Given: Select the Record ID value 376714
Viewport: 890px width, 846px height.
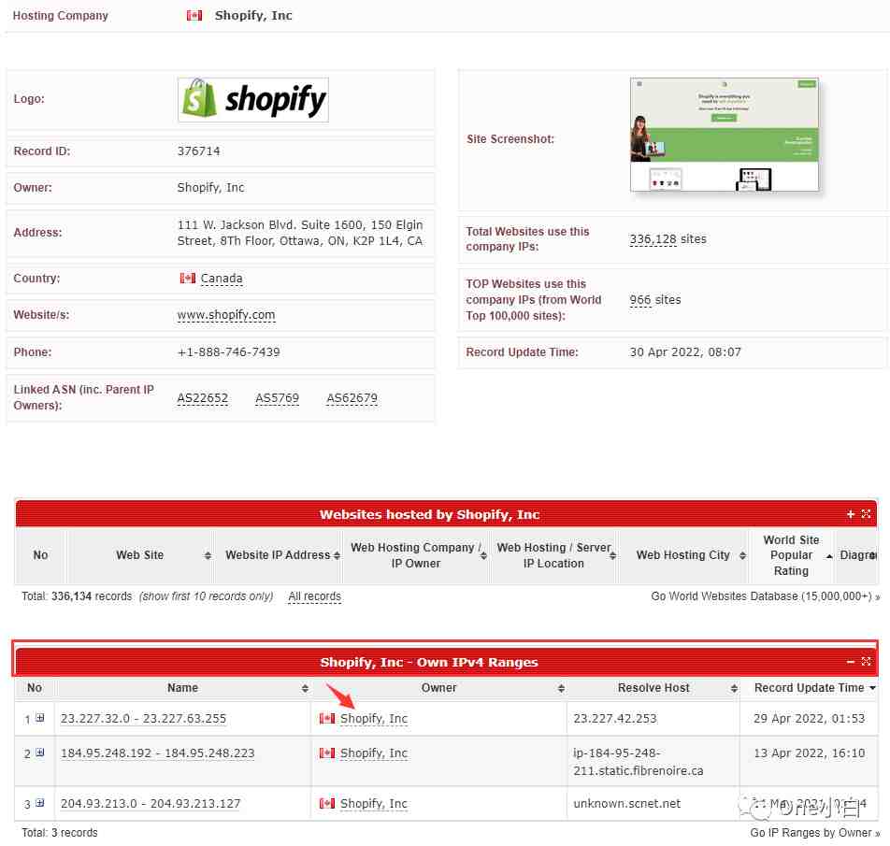Looking at the screenshot, I should coord(198,151).
